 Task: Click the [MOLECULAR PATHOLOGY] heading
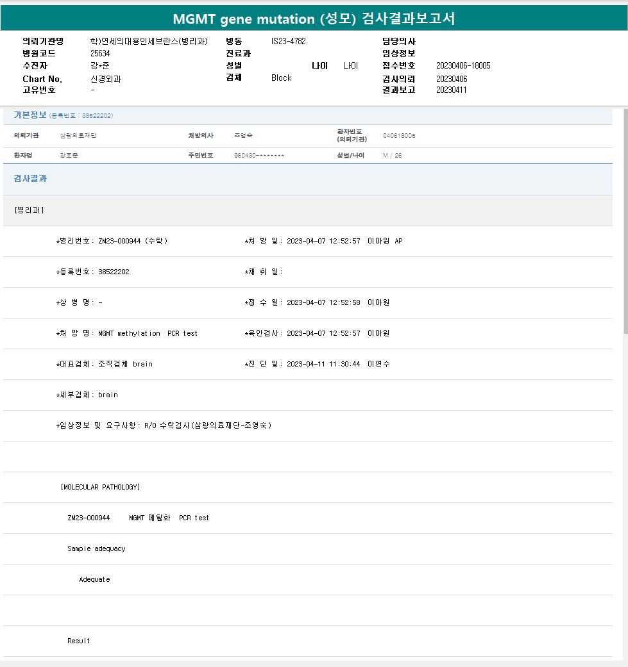(100, 487)
